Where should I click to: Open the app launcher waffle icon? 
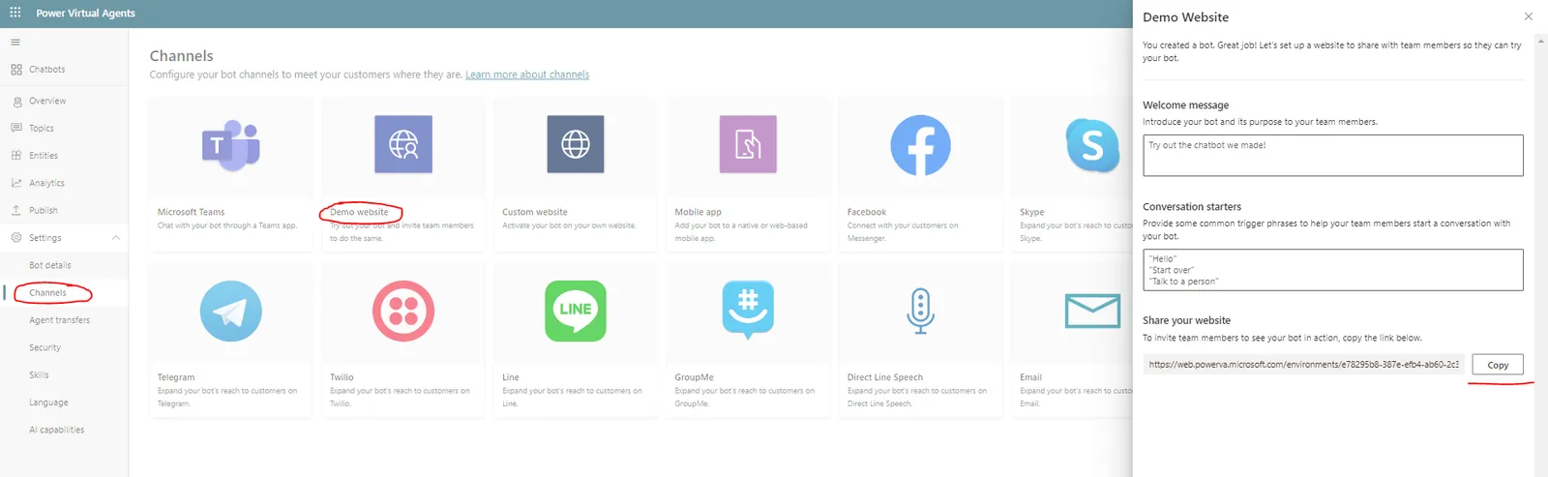pyautogui.click(x=15, y=13)
